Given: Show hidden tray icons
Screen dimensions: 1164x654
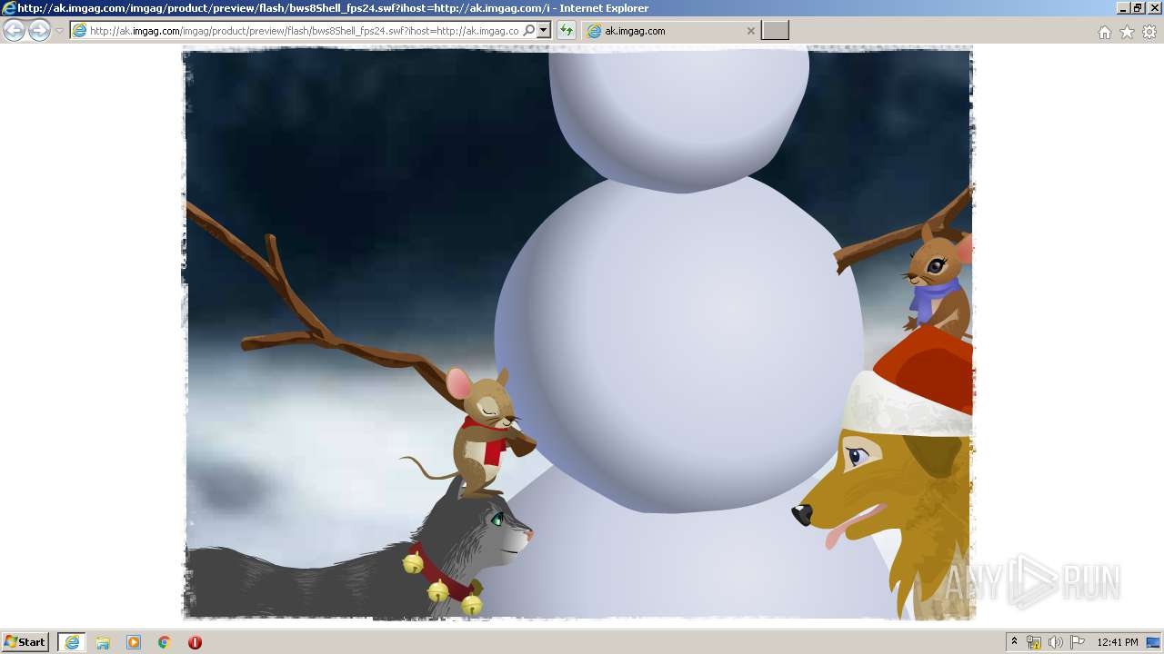Looking at the screenshot, I should (1014, 642).
